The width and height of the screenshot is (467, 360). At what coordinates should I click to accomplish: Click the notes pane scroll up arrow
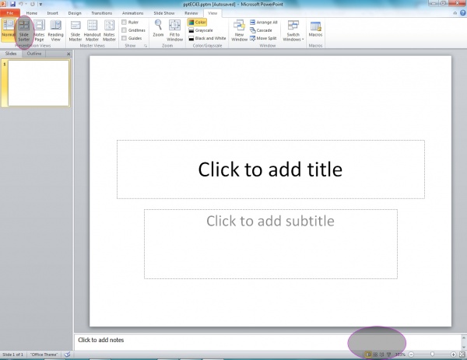point(464,337)
